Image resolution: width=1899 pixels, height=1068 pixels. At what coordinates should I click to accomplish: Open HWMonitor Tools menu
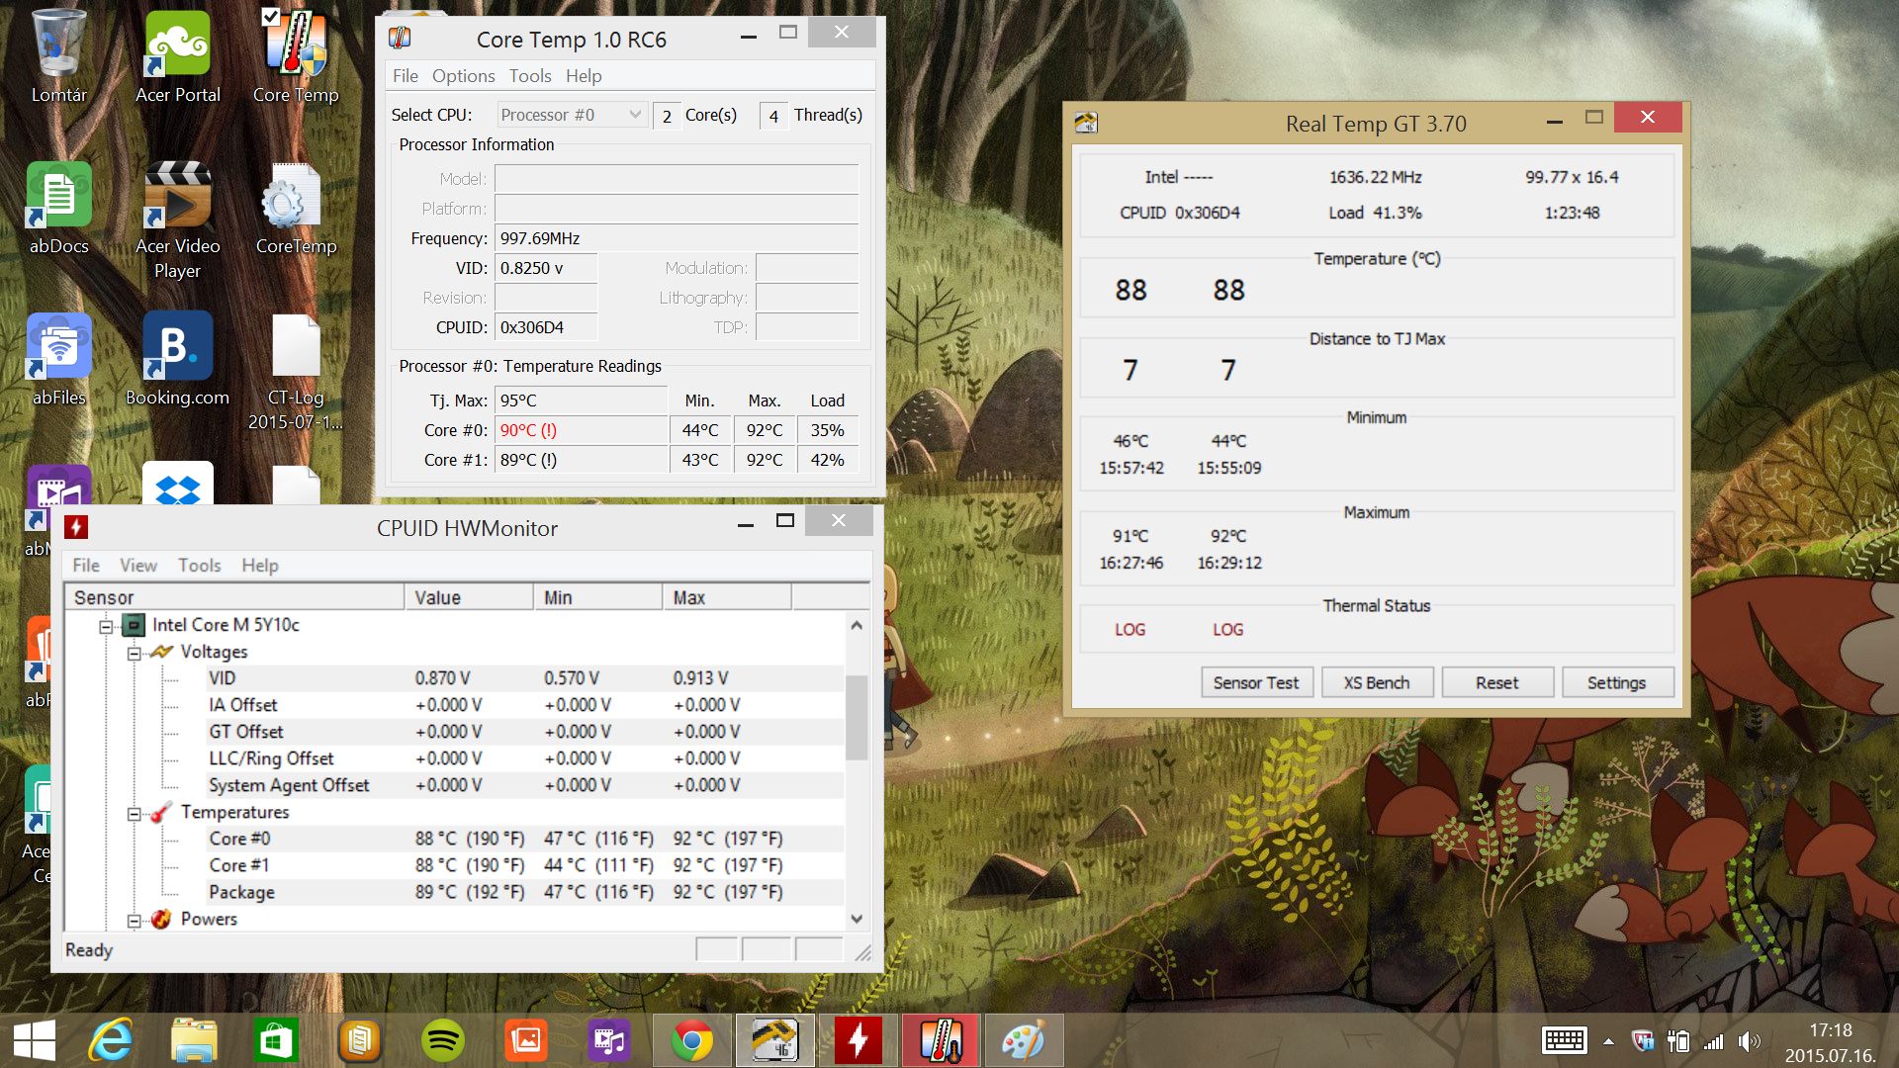[199, 566]
